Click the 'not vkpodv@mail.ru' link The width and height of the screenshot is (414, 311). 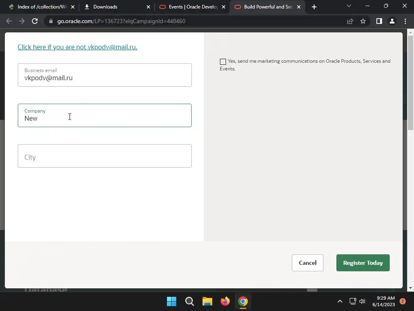[x=77, y=47]
